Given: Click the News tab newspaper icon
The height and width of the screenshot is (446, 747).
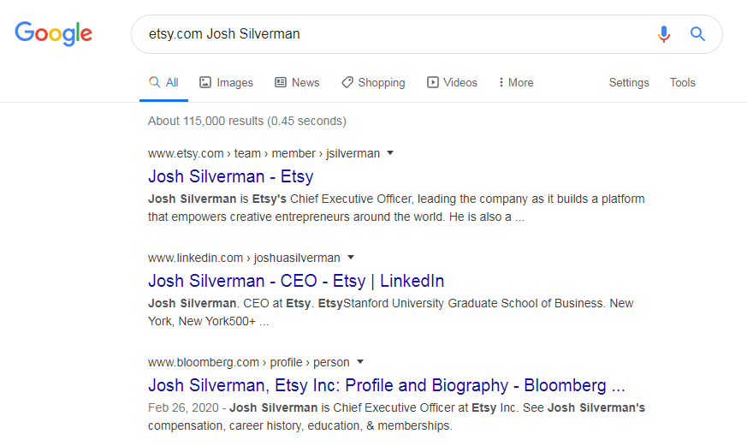Looking at the screenshot, I should (281, 82).
